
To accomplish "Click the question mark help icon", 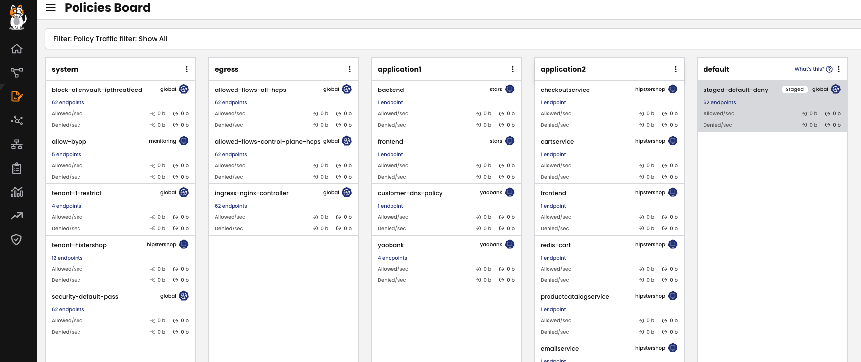I will coord(829,69).
